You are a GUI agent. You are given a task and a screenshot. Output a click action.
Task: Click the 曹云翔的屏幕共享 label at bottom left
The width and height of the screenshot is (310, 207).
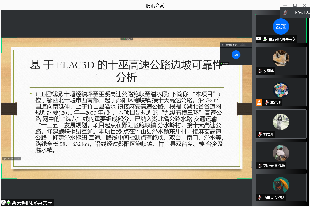coord(32,203)
